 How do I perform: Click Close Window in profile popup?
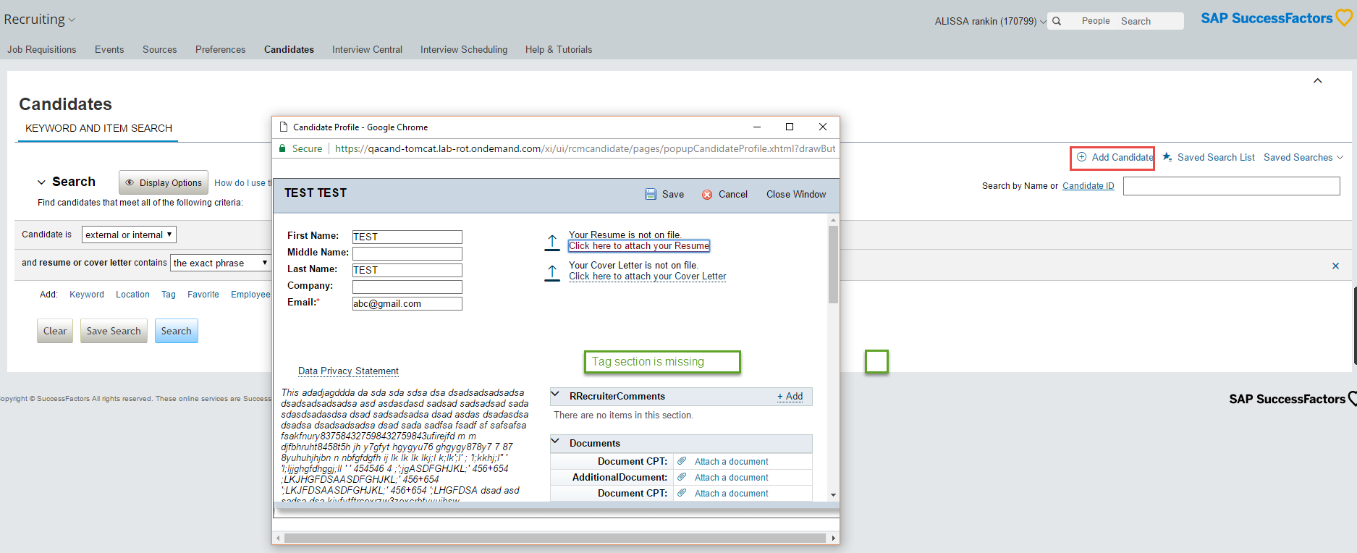796,194
